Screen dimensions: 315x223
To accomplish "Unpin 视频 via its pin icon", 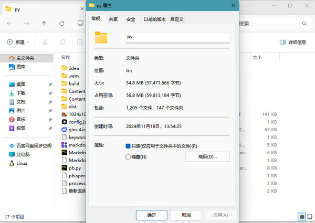I will (50, 128).
